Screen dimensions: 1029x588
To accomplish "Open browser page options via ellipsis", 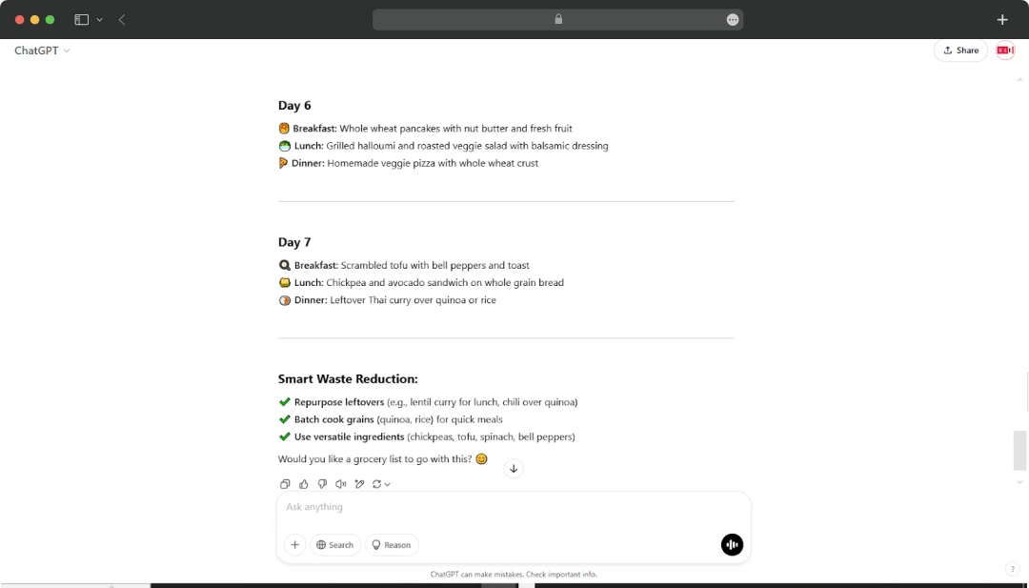I will 733,18.
